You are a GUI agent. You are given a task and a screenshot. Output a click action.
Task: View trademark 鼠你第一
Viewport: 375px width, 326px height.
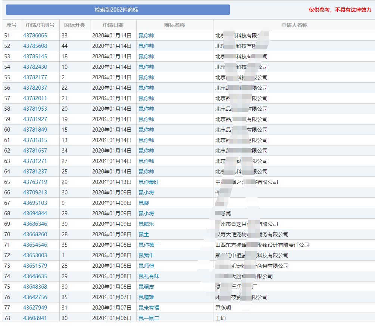(x=149, y=245)
